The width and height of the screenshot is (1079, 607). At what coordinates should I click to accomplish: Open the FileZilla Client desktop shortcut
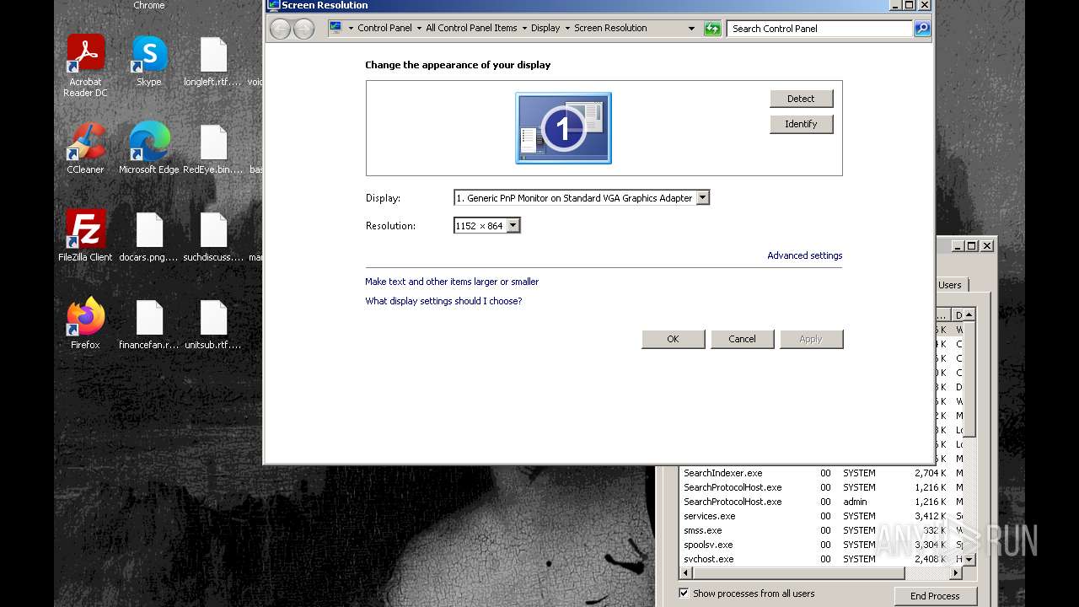85,236
